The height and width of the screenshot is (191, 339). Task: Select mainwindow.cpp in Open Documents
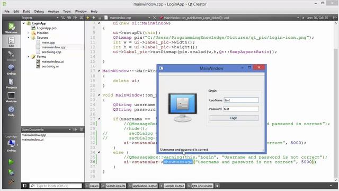(34, 135)
